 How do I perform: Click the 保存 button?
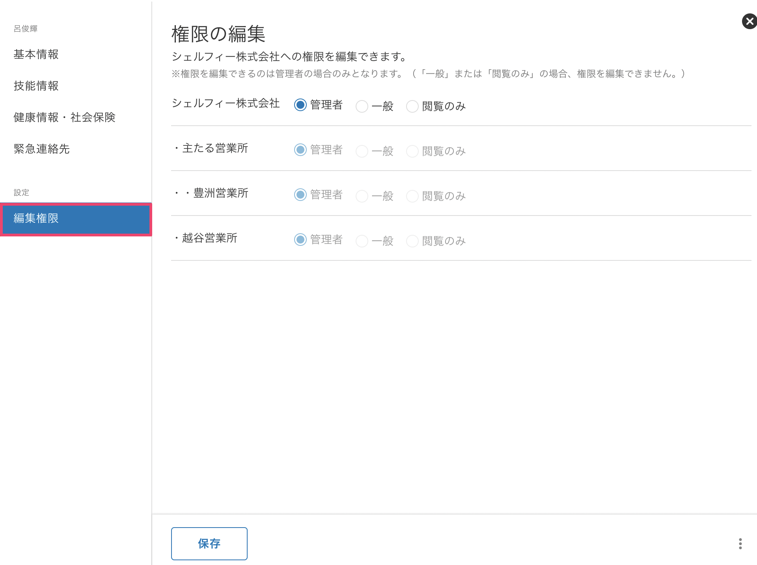(x=209, y=544)
